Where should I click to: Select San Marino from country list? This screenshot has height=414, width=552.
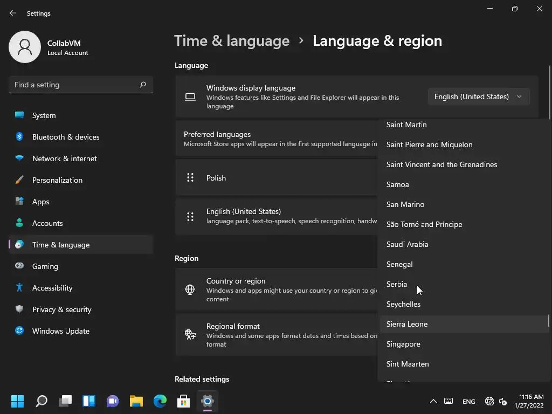[x=464, y=204]
